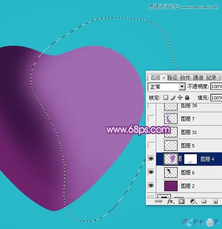Viewport: 222px width, 229px height.
Task: Click the 不透明度 opacity value field
Action: click(x=216, y=87)
